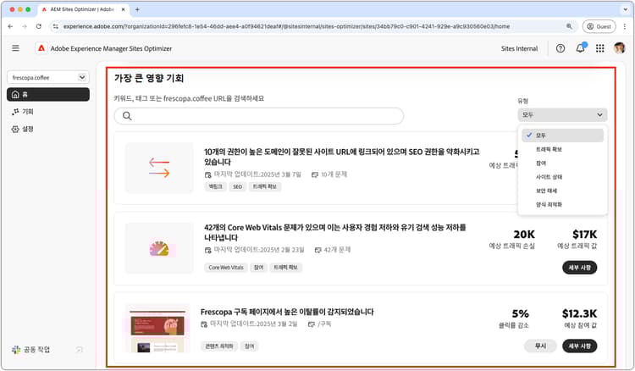Click the site info icon in the address bar
The image size is (635, 371).
coord(56,26)
